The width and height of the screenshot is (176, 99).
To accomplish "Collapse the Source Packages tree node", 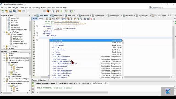I will (4, 32).
